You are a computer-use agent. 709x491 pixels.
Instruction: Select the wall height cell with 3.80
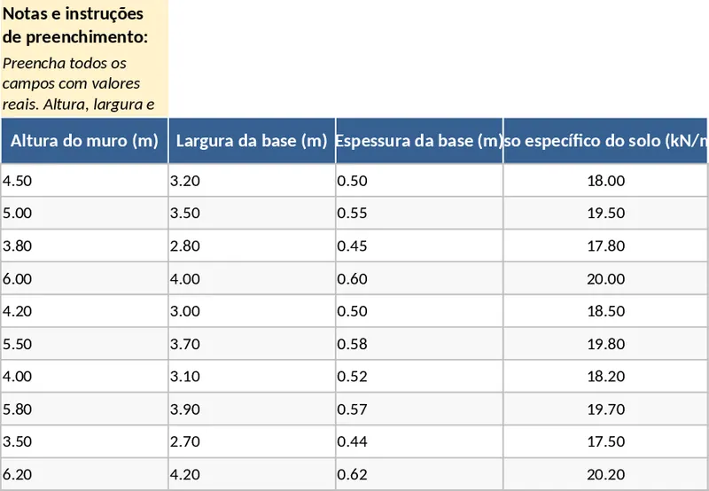pyautogui.click(x=84, y=246)
